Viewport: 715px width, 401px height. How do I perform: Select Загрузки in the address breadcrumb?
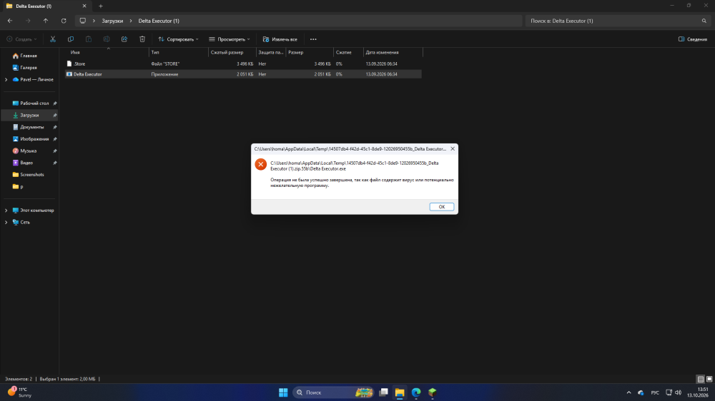coord(112,21)
